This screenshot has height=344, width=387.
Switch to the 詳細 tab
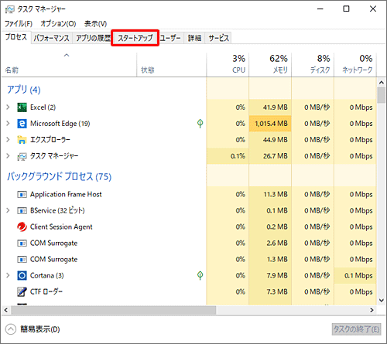click(x=194, y=38)
